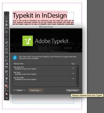Click the Sync Fonts button
This screenshot has height=113, width=104.
(x=73, y=90)
